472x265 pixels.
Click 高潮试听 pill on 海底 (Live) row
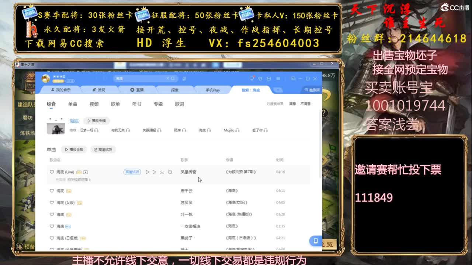132,172
